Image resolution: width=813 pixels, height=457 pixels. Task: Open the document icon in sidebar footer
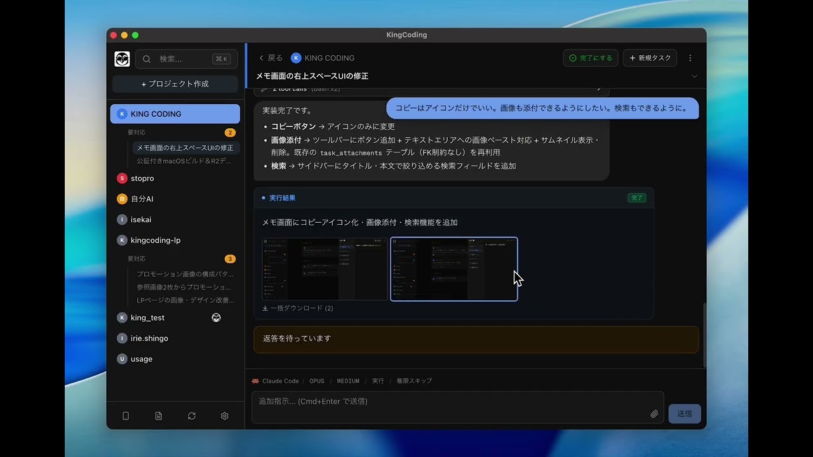click(x=158, y=416)
